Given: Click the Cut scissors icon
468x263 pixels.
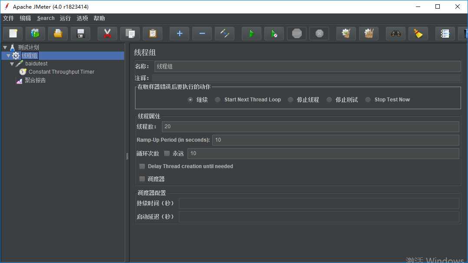Looking at the screenshot, I should pos(107,33).
